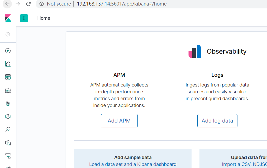Open Canvas from the sidebar
The width and height of the screenshot is (267, 168).
coord(8,90)
